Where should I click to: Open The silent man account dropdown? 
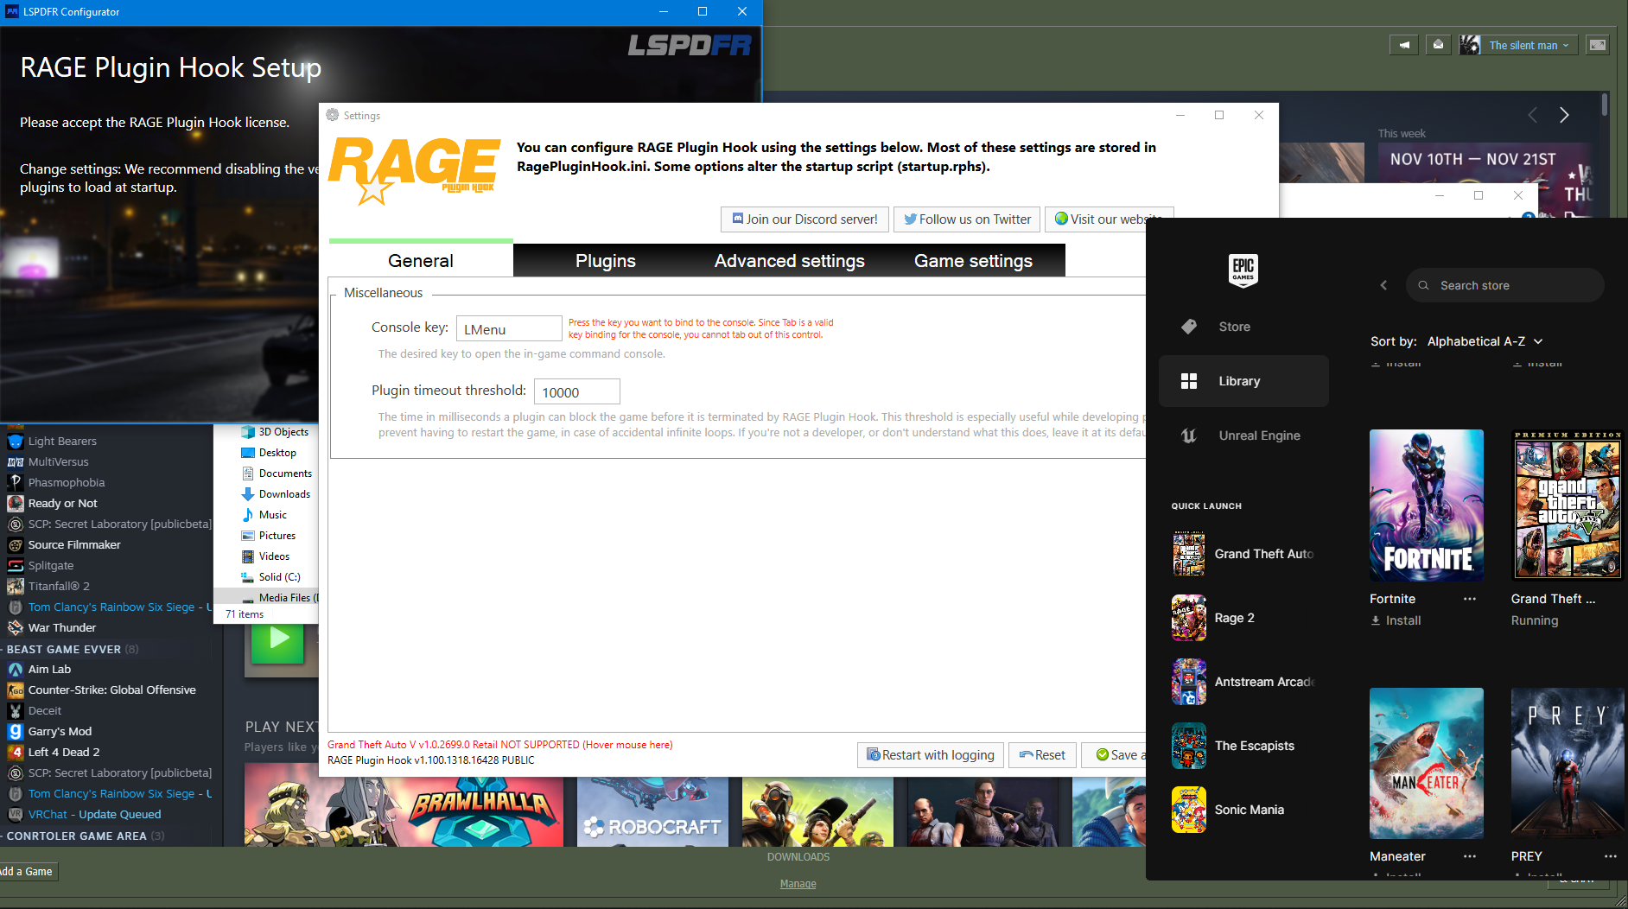point(1529,45)
